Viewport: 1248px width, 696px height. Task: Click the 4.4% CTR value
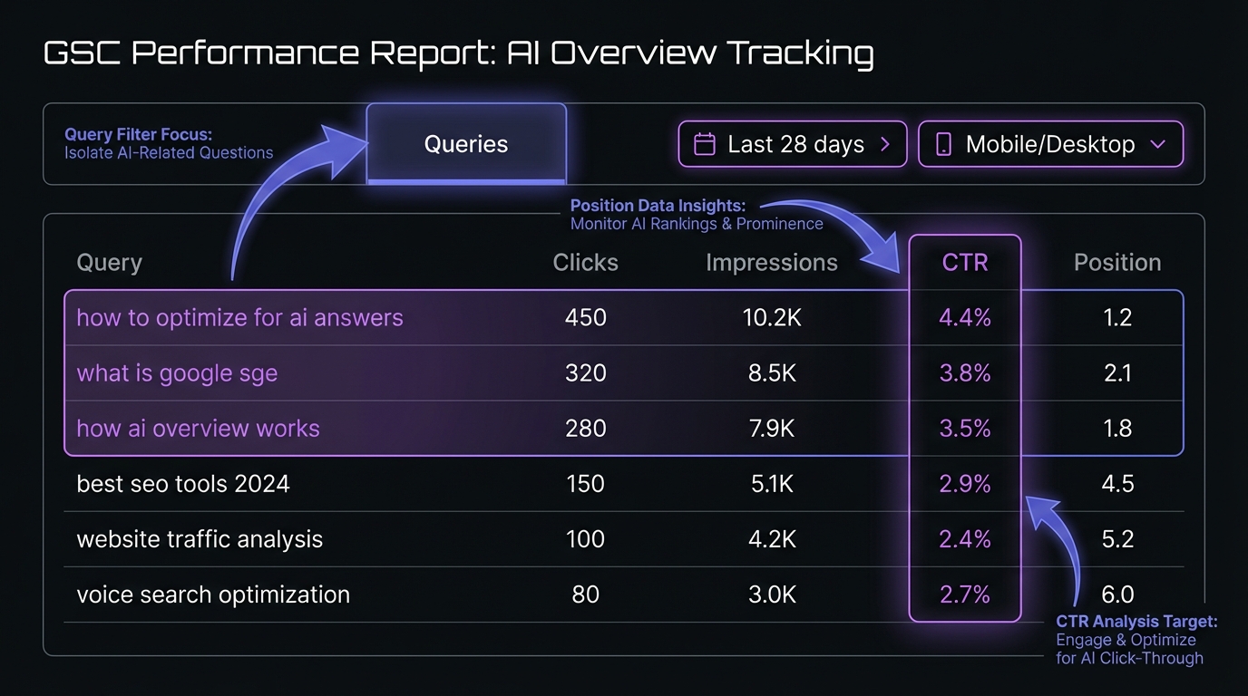click(965, 318)
